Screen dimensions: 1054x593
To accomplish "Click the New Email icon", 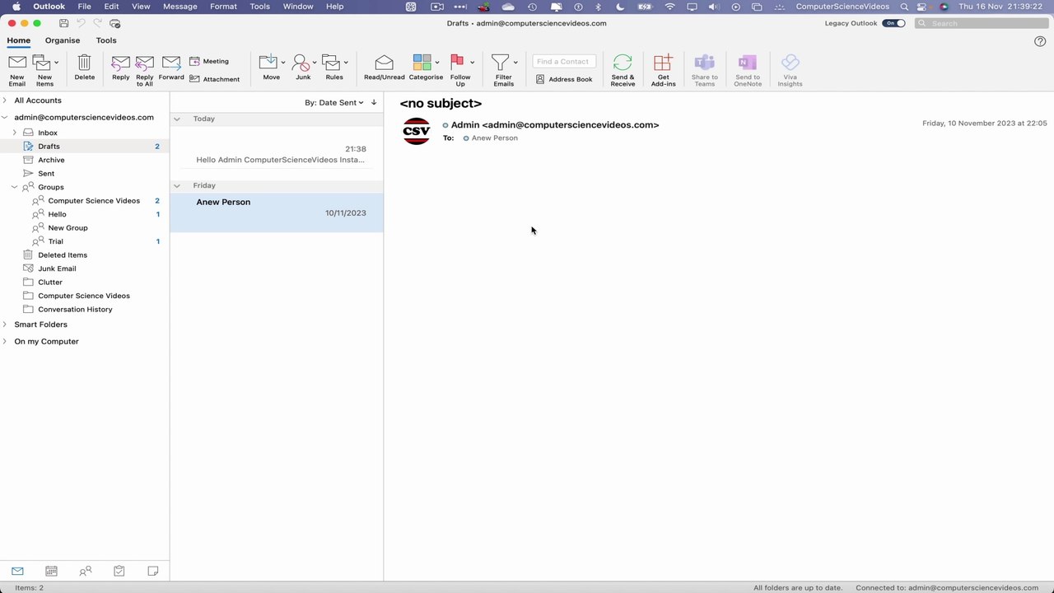I will [x=17, y=63].
